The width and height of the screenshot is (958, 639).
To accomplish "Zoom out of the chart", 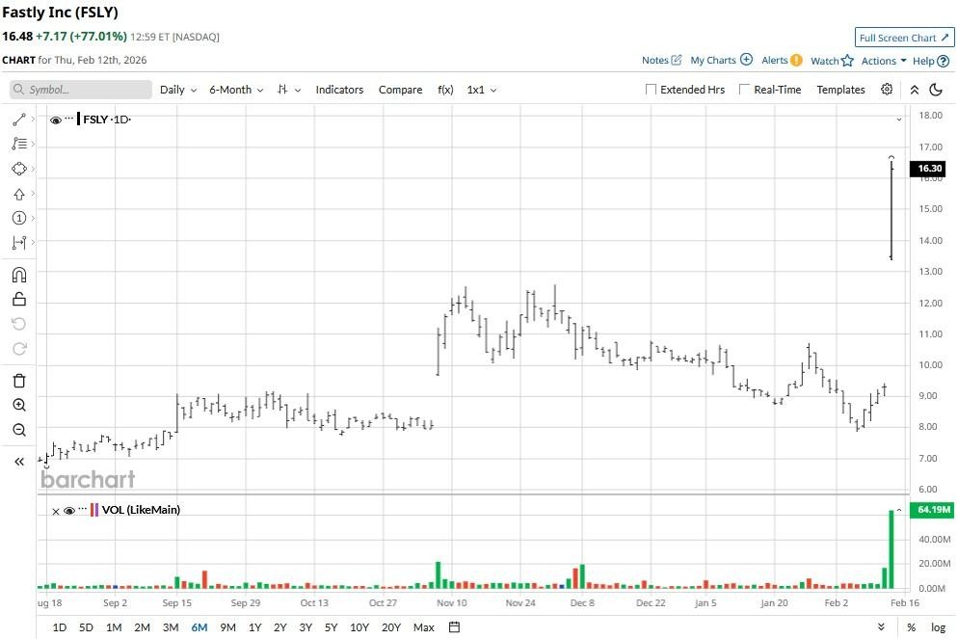I will (x=19, y=430).
